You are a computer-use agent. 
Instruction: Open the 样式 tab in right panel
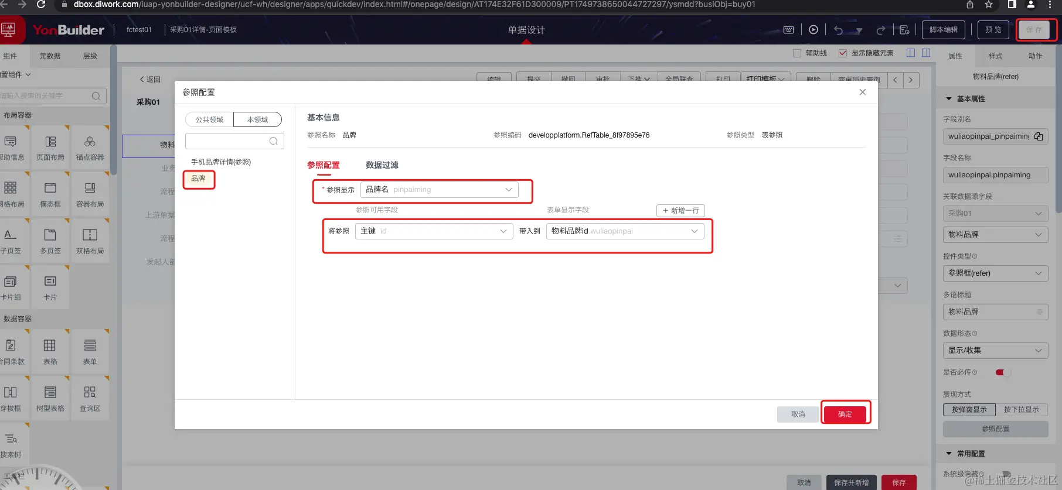tap(995, 56)
